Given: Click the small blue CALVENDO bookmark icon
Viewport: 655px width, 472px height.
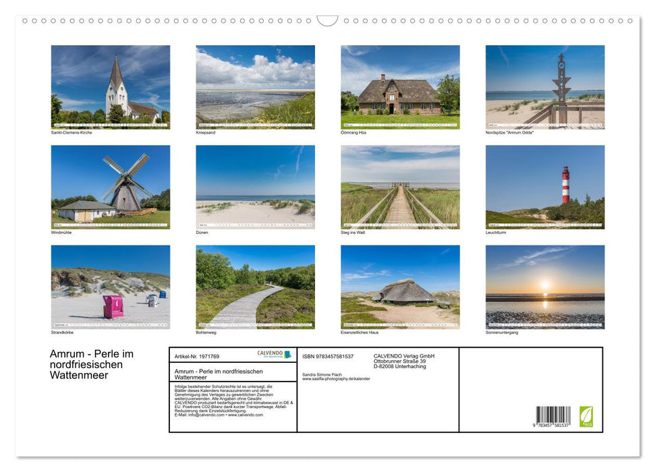Looking at the screenshot, I should [x=288, y=354].
